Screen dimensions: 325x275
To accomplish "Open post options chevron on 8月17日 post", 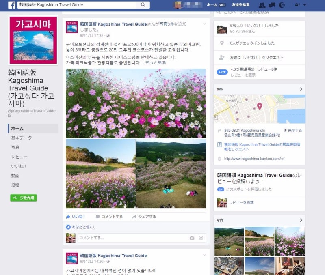I will (x=204, y=24).
